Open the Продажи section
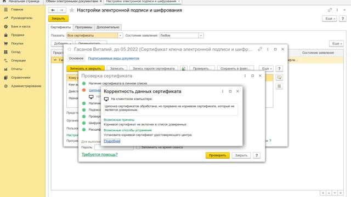Screen dimensions: 351x197 click(18, 35)
